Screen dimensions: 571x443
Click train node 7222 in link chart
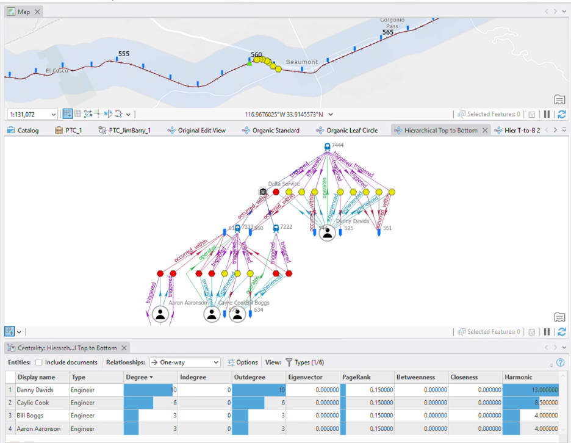(276, 228)
